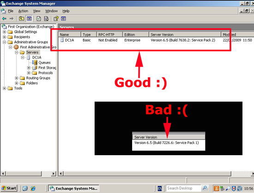Open the Help menu
The image size is (254, 193).
[66, 11]
